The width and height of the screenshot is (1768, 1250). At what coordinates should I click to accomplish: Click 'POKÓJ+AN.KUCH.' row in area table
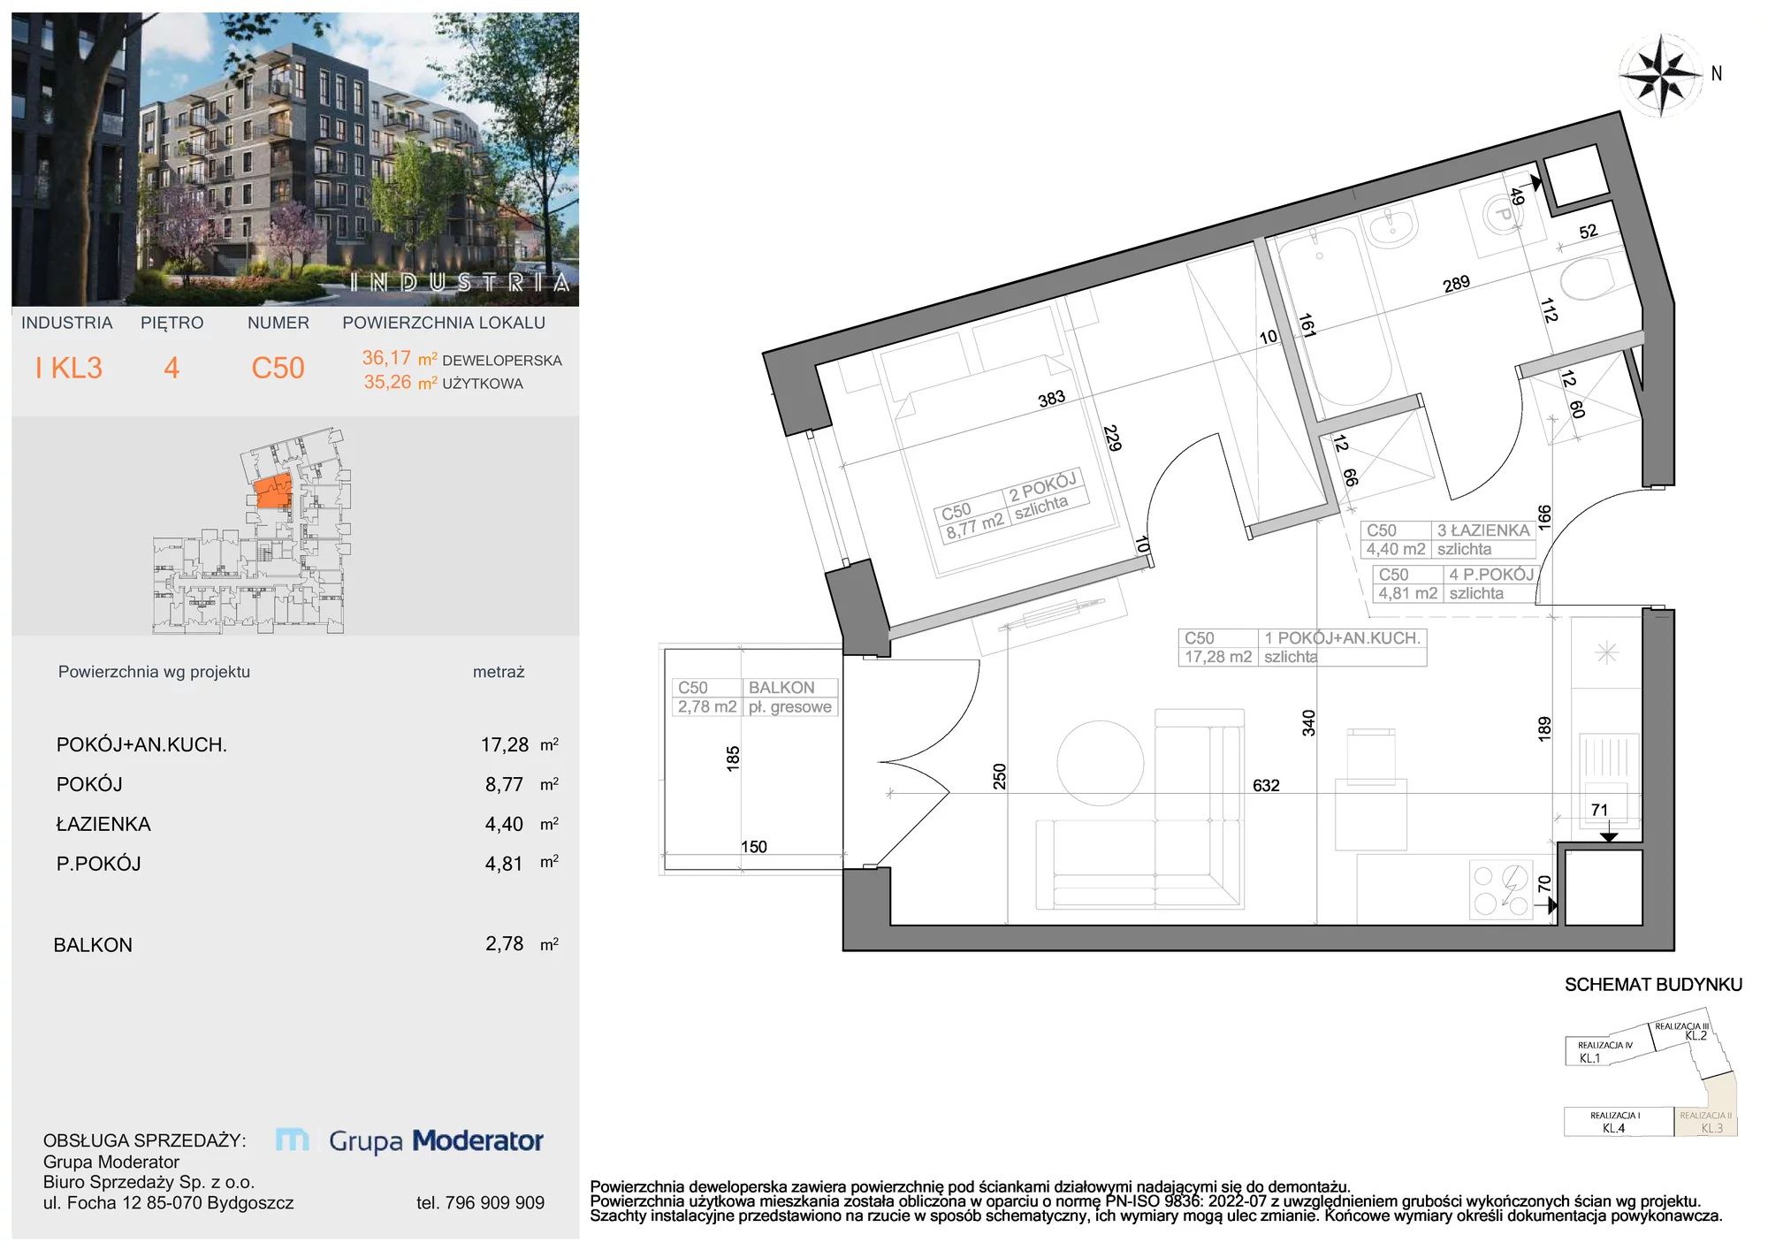tap(307, 745)
